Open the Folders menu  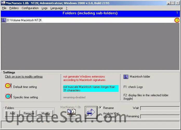pyautogui.click(x=14, y=8)
